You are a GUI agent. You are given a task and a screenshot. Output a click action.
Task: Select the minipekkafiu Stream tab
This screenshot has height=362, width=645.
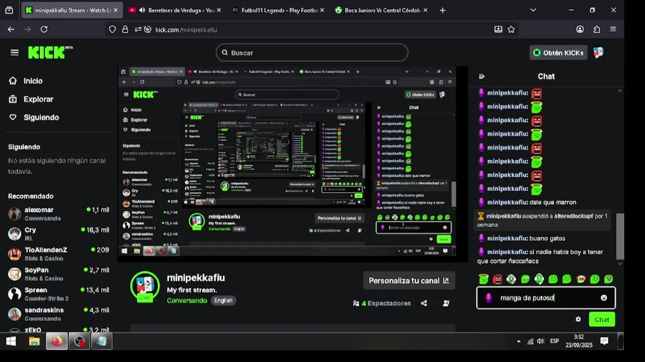pyautogui.click(x=72, y=10)
